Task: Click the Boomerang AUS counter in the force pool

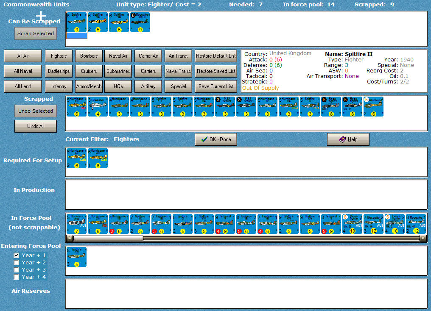Action: [x=76, y=224]
